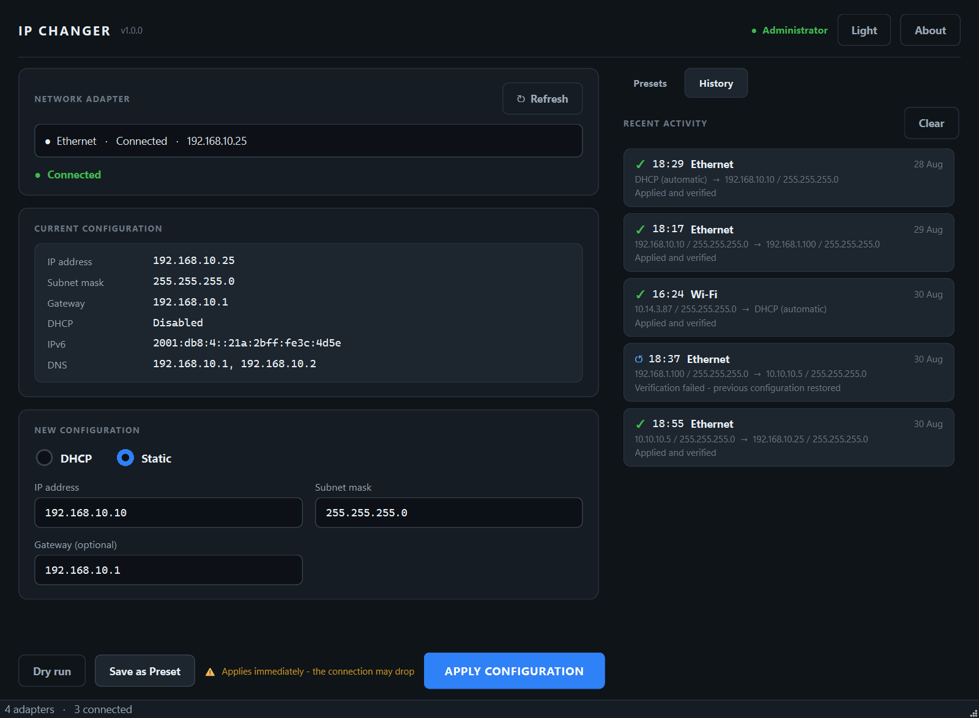The width and height of the screenshot is (979, 718).
Task: Click the green dot beside Administrator
Action: tap(754, 31)
